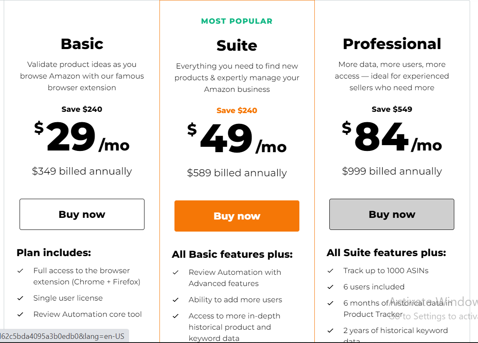Click the Professional plan heading

click(391, 44)
